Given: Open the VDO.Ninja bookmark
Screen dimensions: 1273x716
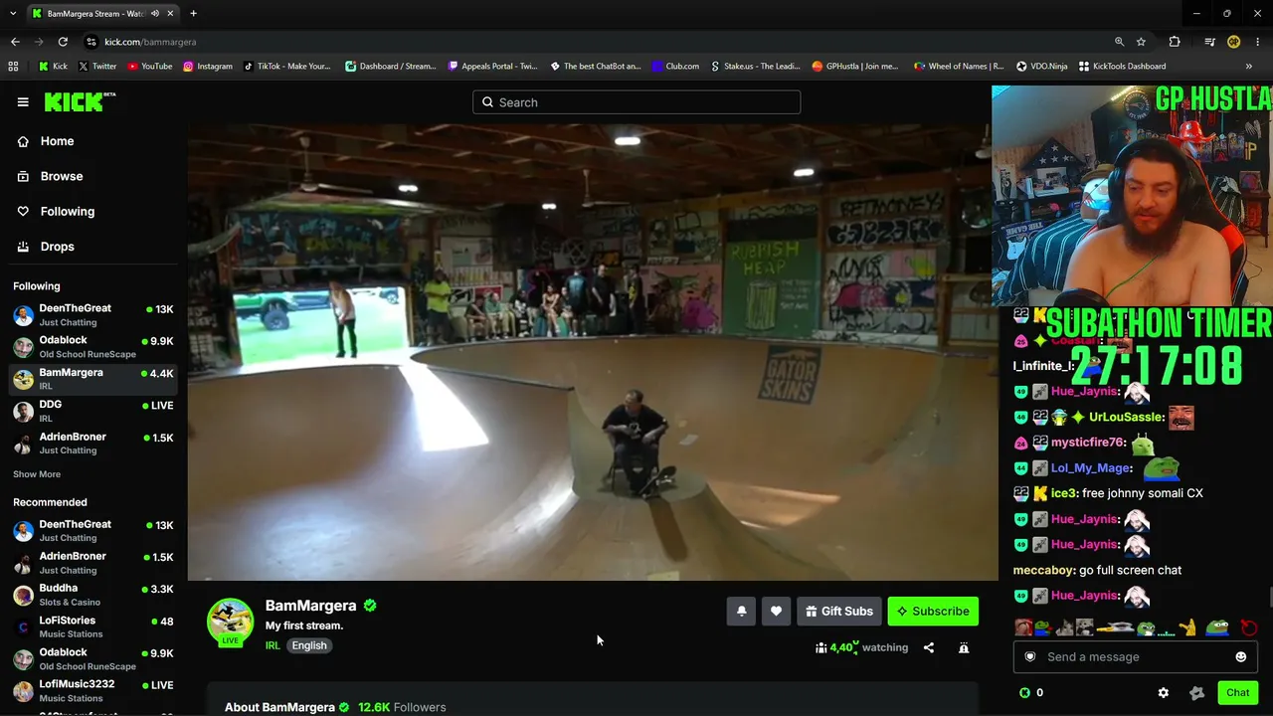Looking at the screenshot, I should (1041, 67).
